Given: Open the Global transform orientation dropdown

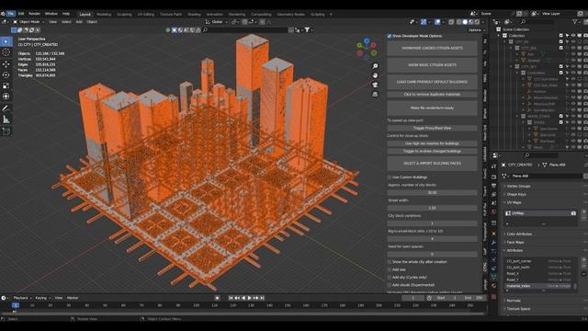Looking at the screenshot, I should pyautogui.click(x=217, y=22).
